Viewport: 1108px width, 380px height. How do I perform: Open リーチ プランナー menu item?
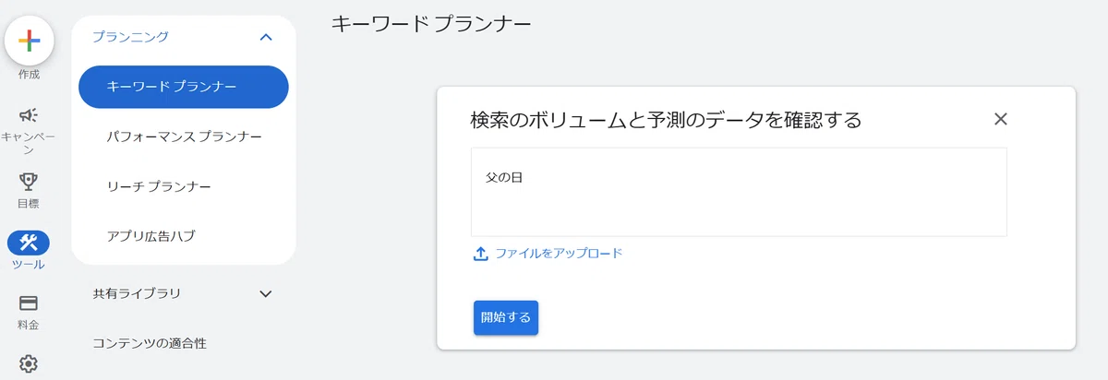pos(184,186)
